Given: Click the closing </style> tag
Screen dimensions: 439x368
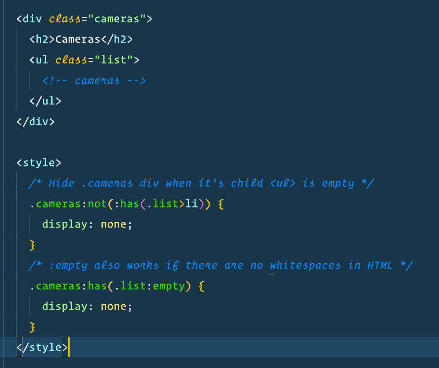Looking at the screenshot, I should 42,347.
